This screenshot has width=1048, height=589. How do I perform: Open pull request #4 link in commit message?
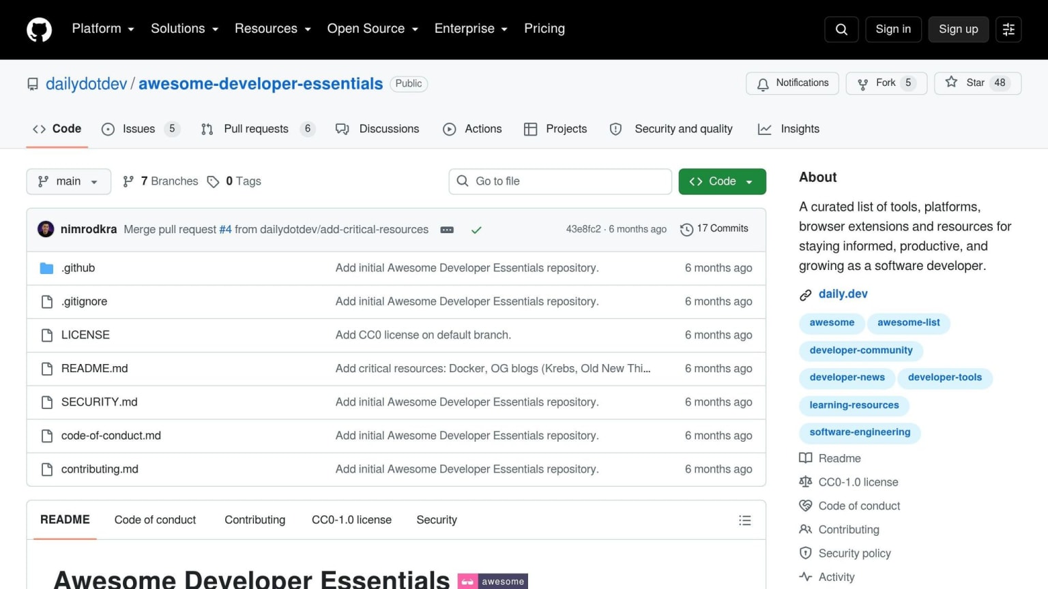(x=225, y=230)
